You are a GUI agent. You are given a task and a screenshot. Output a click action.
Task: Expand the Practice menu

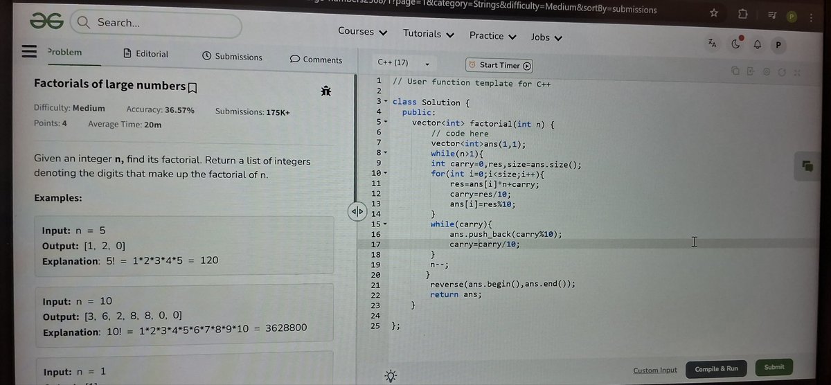pos(493,35)
